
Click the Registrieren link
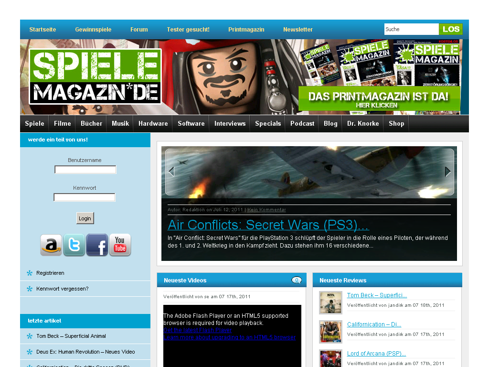[x=50, y=273]
